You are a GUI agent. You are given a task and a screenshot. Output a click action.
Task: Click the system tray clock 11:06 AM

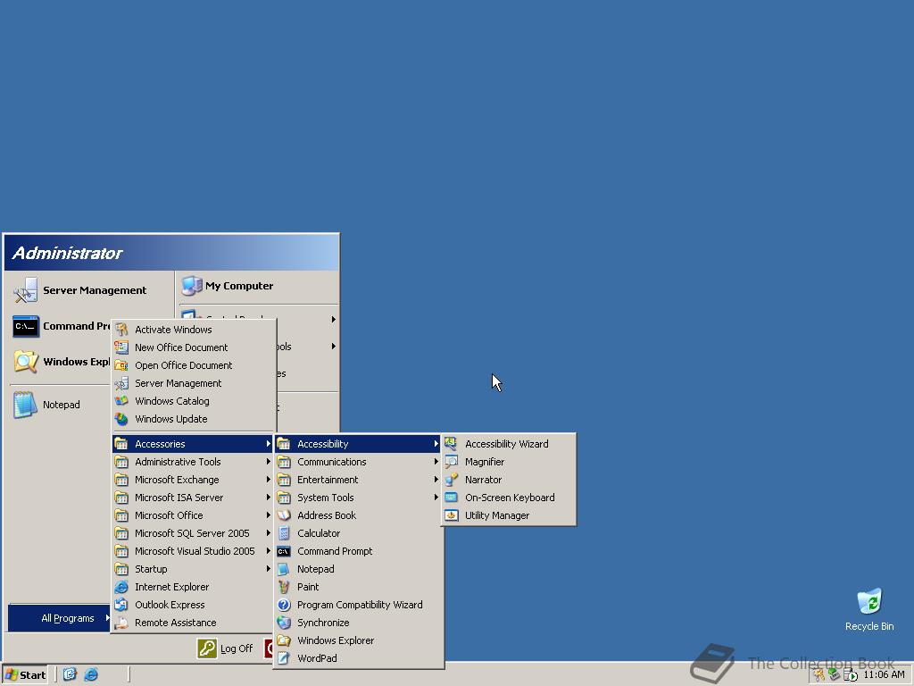click(885, 675)
